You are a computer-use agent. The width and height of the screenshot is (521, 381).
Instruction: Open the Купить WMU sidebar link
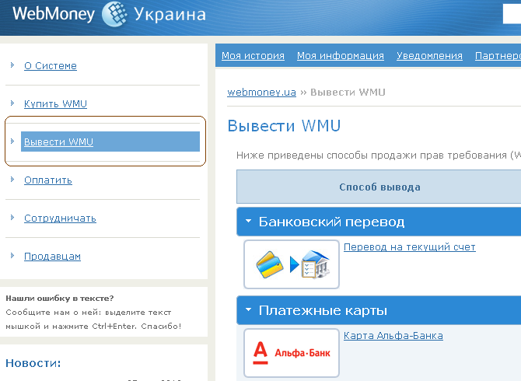55,103
